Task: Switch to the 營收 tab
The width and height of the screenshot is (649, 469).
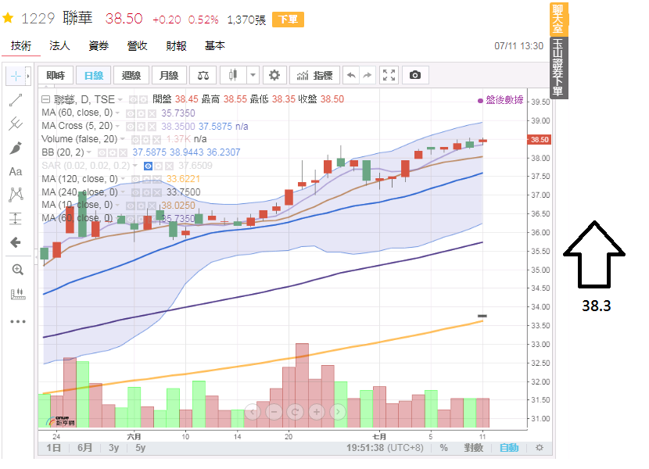Action: pos(138,46)
